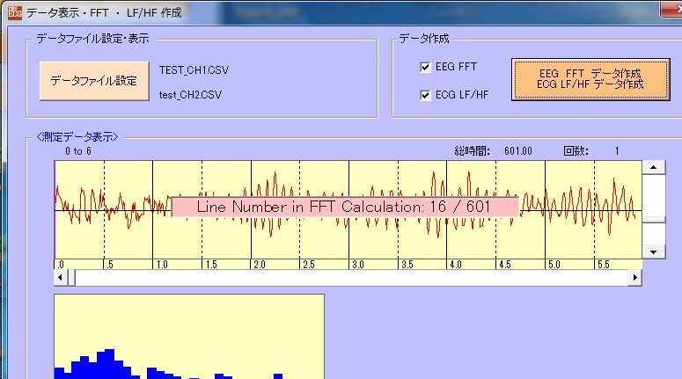Viewport: 682px width, 379px height.
Task: Select the TEST_CH1.CSV file name label
Action: pos(194,69)
